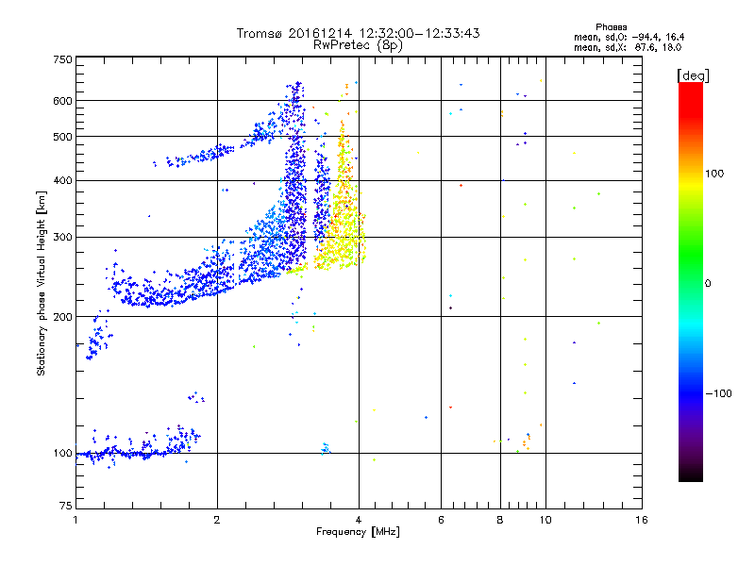This screenshot has height=566, width=755.
Task: Click the x-axis tick label '2'
Action: click(217, 520)
